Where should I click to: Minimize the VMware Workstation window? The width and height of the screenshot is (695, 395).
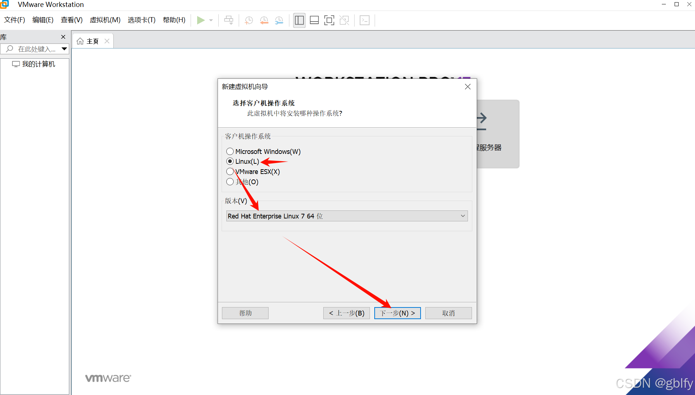pyautogui.click(x=664, y=4)
